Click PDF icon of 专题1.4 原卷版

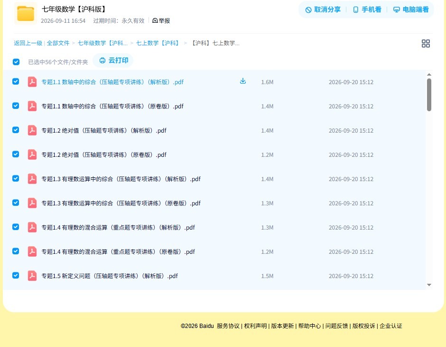[32, 251]
